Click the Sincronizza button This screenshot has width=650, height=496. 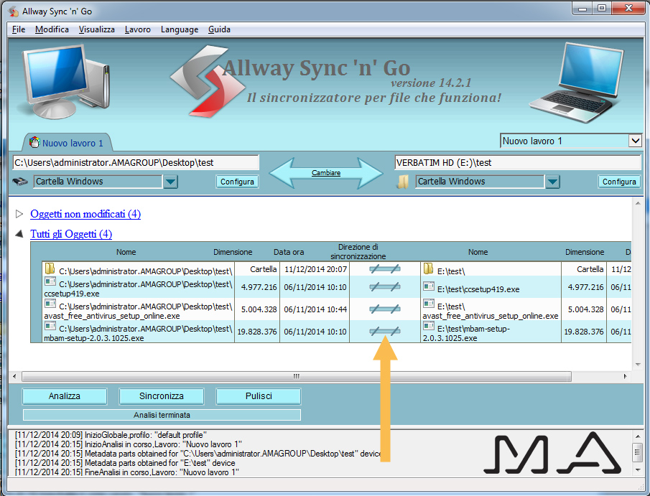point(162,396)
